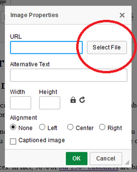Open the Select File browser button
Image resolution: width=137 pixels, height=172 pixels.
[x=107, y=48]
